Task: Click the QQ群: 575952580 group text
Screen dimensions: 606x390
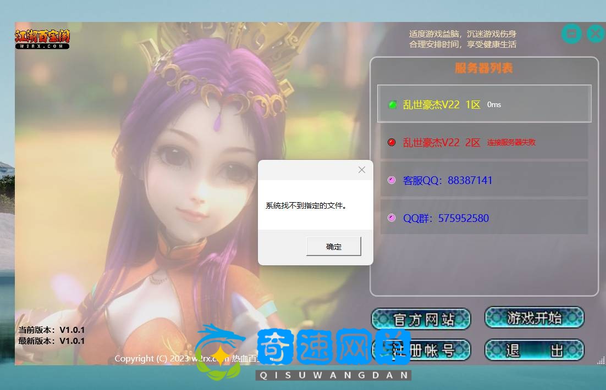Action: (446, 218)
